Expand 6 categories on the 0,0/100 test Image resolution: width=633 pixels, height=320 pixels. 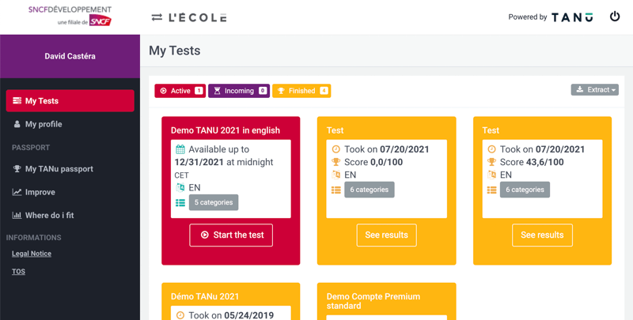(369, 190)
